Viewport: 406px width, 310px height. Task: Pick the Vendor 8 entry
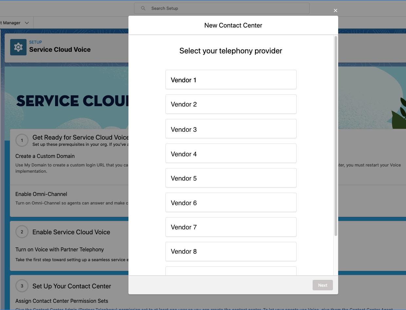[231, 252]
